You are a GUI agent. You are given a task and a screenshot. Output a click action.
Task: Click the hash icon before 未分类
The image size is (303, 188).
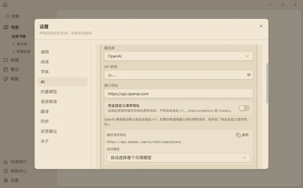13,44
